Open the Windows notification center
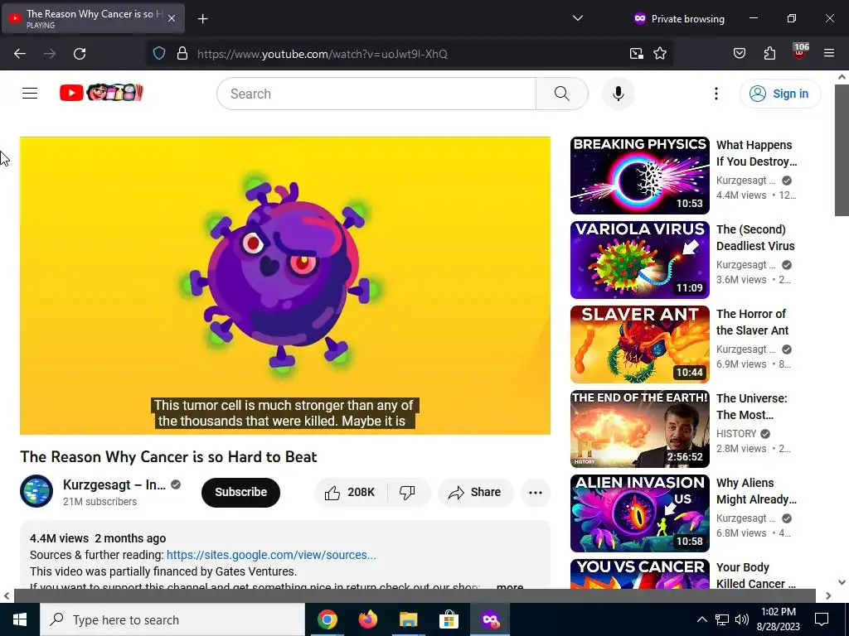The image size is (849, 636). (822, 619)
